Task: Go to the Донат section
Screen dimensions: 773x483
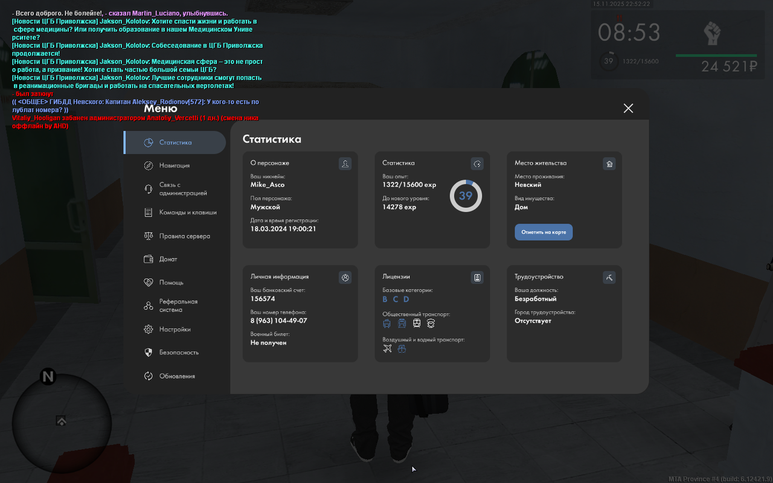Action: [x=168, y=259]
